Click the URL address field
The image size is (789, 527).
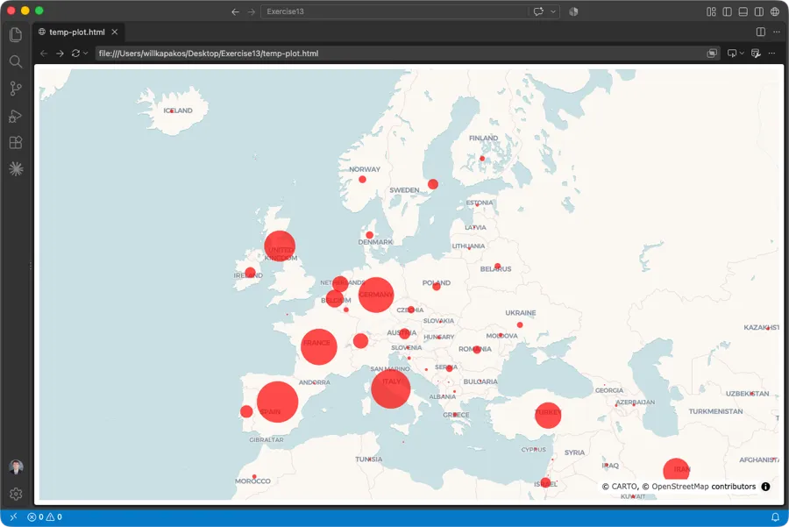pyautogui.click(x=401, y=53)
